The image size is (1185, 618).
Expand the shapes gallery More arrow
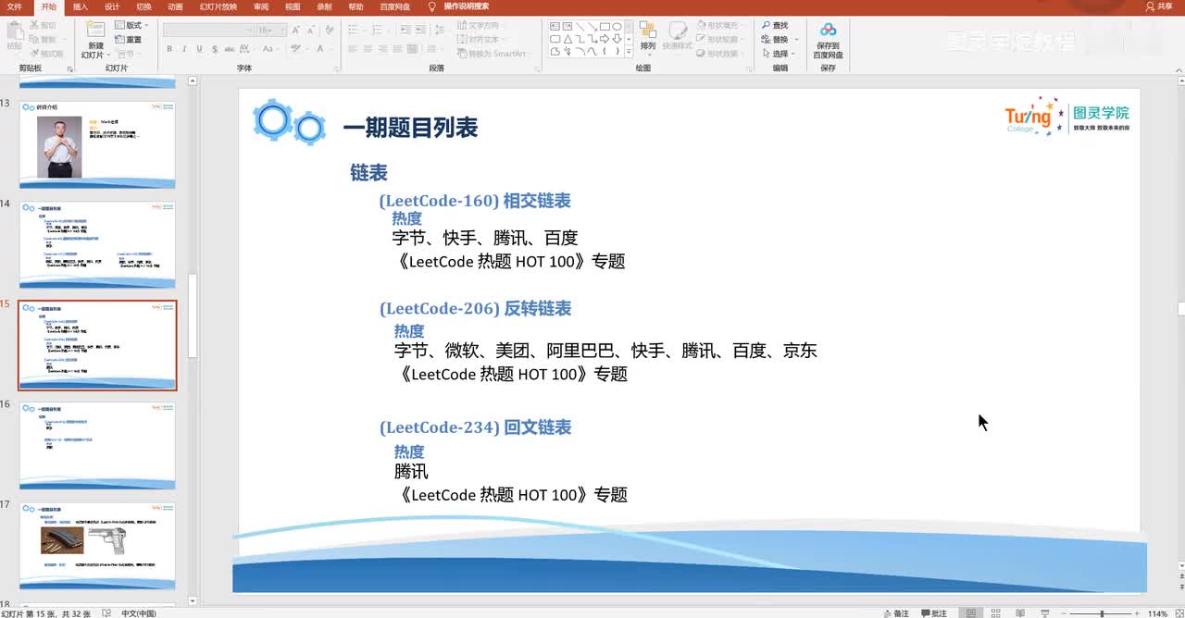tap(629, 52)
